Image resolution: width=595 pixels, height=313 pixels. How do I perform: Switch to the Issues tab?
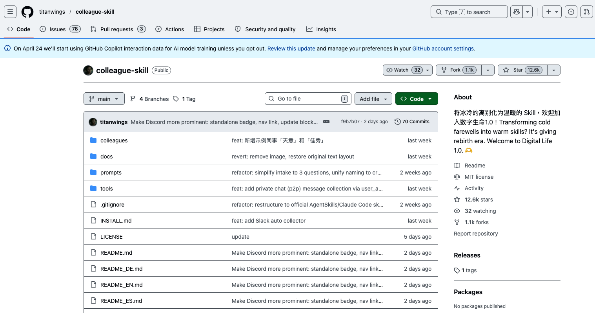[60, 29]
